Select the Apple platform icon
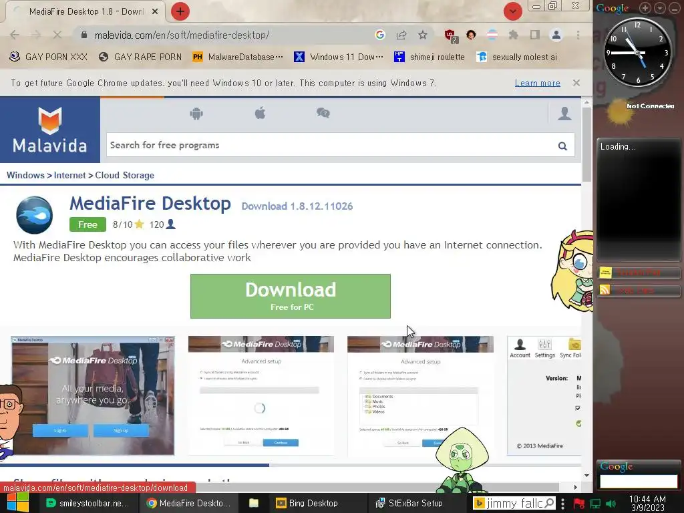Screen dimensions: 684x513 point(260,114)
